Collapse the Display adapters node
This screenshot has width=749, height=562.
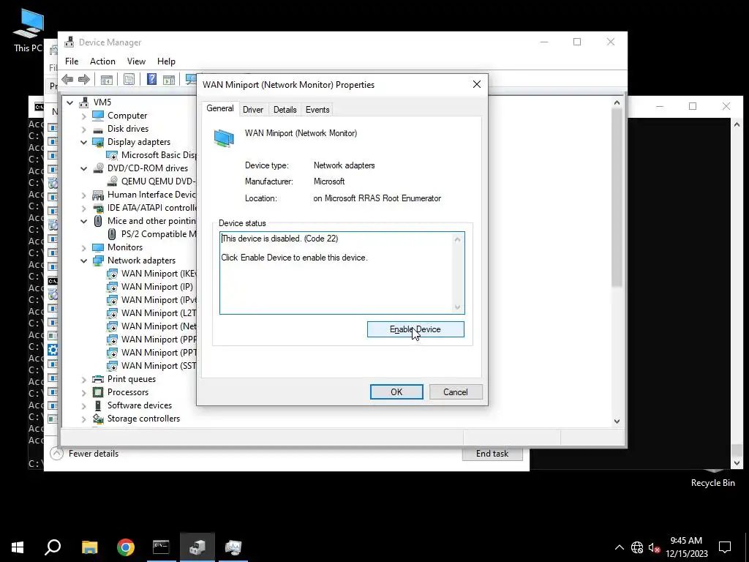pyautogui.click(x=83, y=143)
